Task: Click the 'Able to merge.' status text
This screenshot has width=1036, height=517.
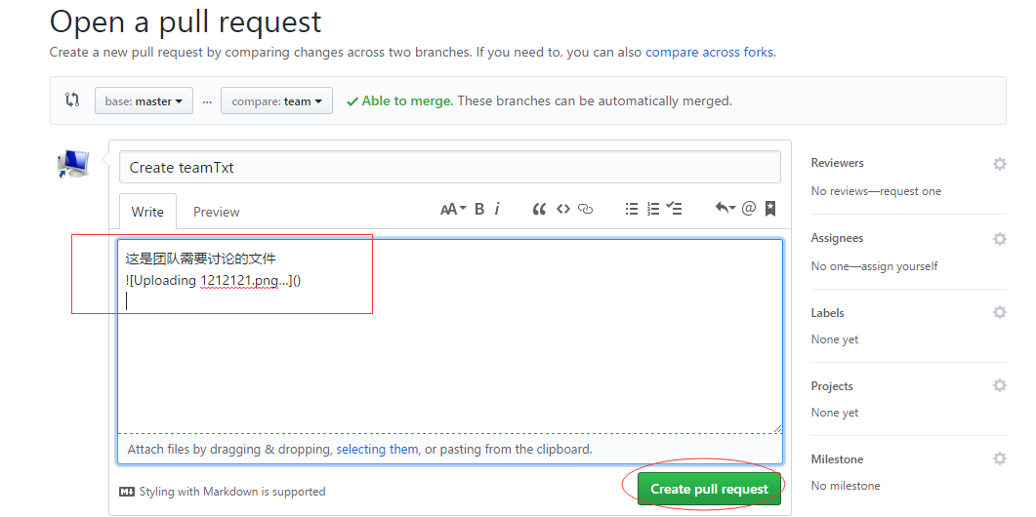Action: coord(407,101)
